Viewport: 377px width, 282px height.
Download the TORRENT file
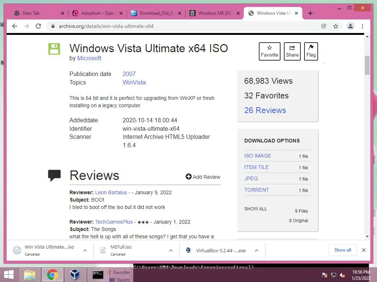tap(257, 190)
